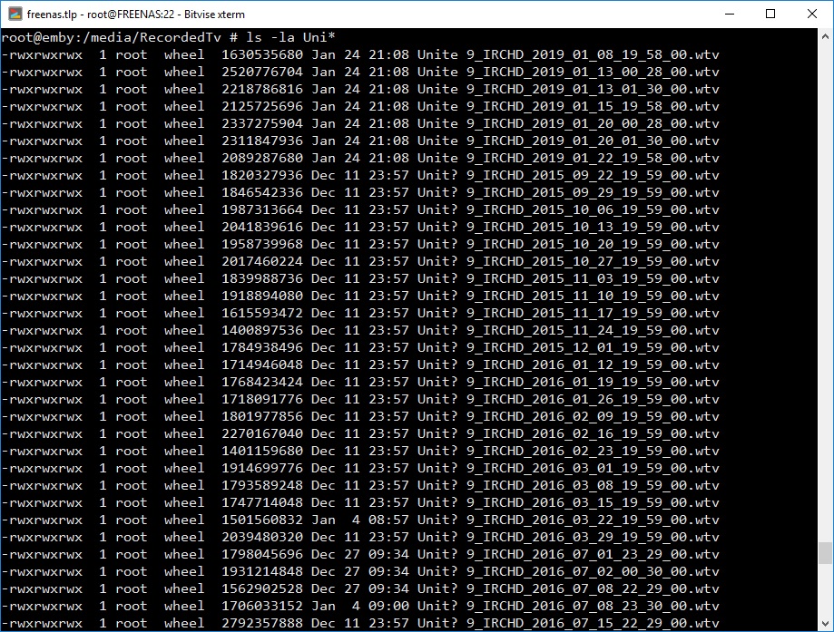Viewport: 834px width, 632px height.
Task: Click file name ending 2019_01_13_01_30_00.wtv
Action: 568,89
